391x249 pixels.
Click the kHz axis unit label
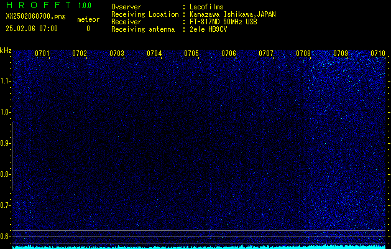coord(6,50)
